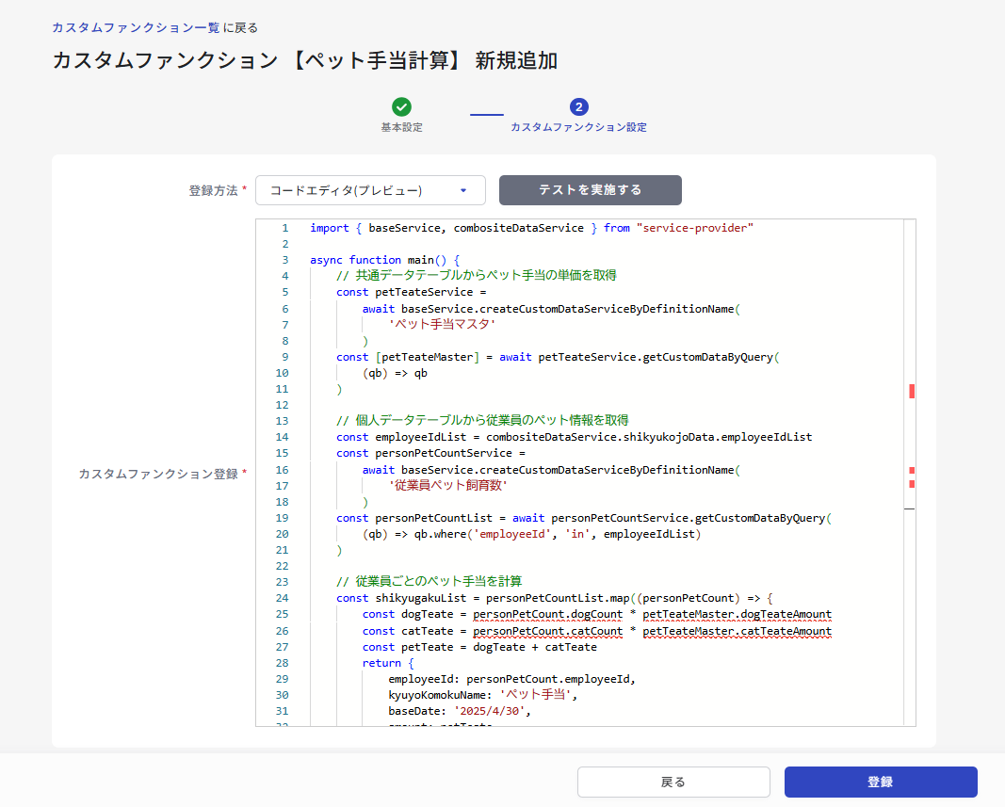Click the カスタムファンクション設定 step label
Viewport: 1005px width, 807px height.
pos(578,127)
